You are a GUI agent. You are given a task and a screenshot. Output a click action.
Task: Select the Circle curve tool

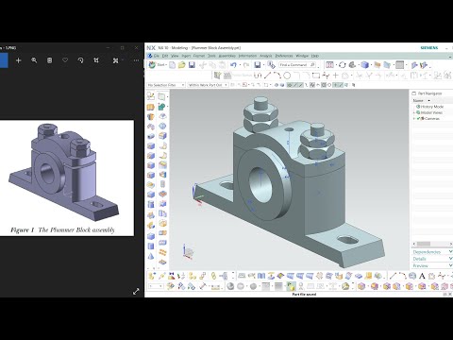coord(287,76)
